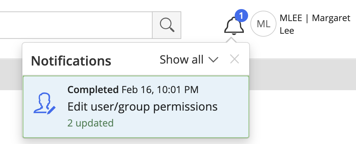Click the search magnifier icon
The image size is (356, 144).
click(167, 25)
